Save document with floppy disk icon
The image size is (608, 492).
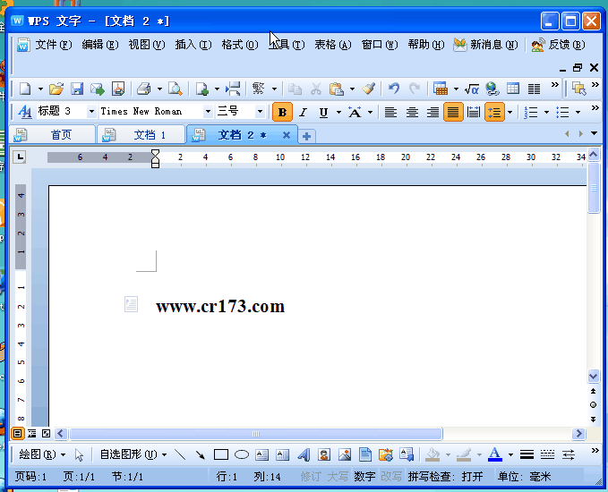(77, 89)
